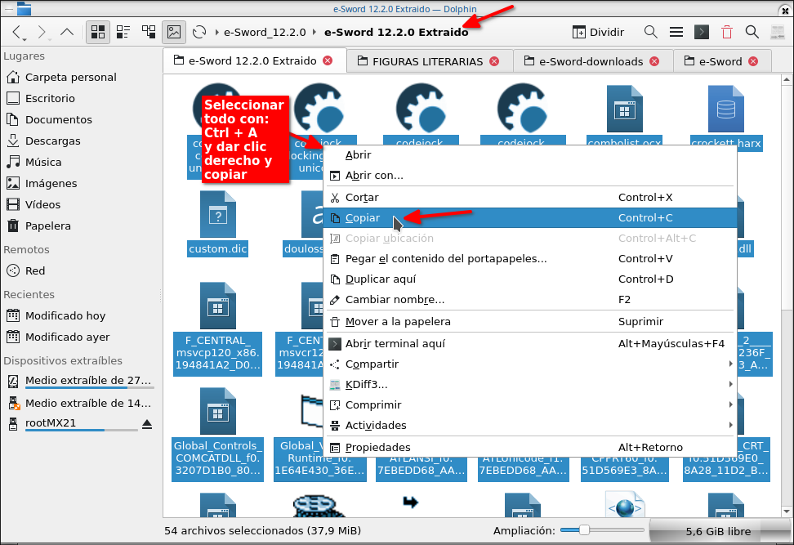Open the search magnifier next to Dividir
Image resolution: width=794 pixels, height=545 pixels.
coord(651,33)
